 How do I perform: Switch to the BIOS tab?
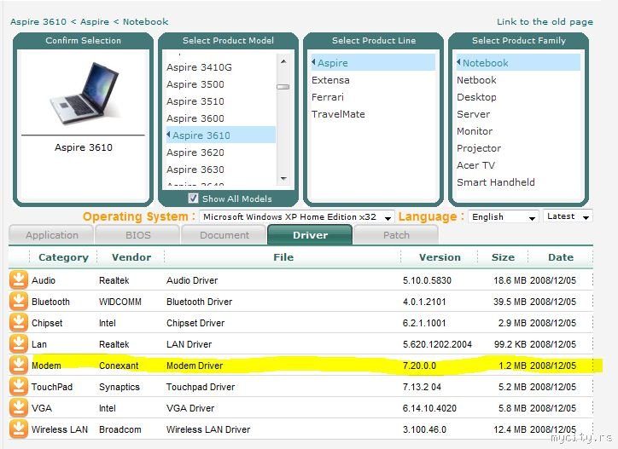[x=138, y=235]
